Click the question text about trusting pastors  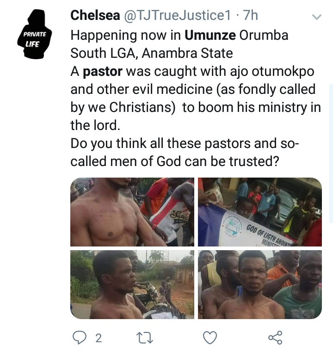click(x=185, y=153)
